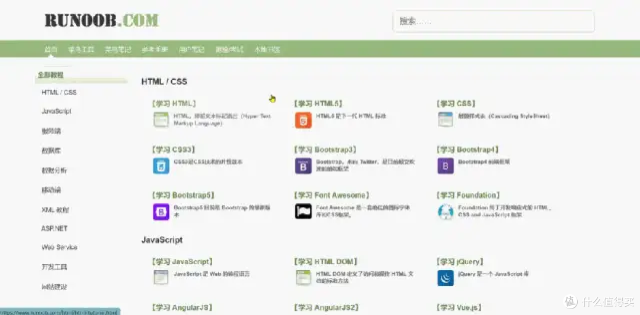Click the Foundation framework description text
Viewport: 640px width, 315px height.
pyautogui.click(x=504, y=211)
